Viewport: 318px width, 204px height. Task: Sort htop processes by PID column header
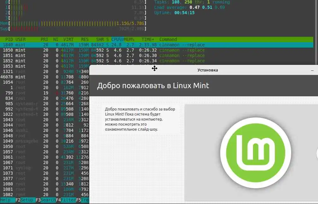point(9,39)
